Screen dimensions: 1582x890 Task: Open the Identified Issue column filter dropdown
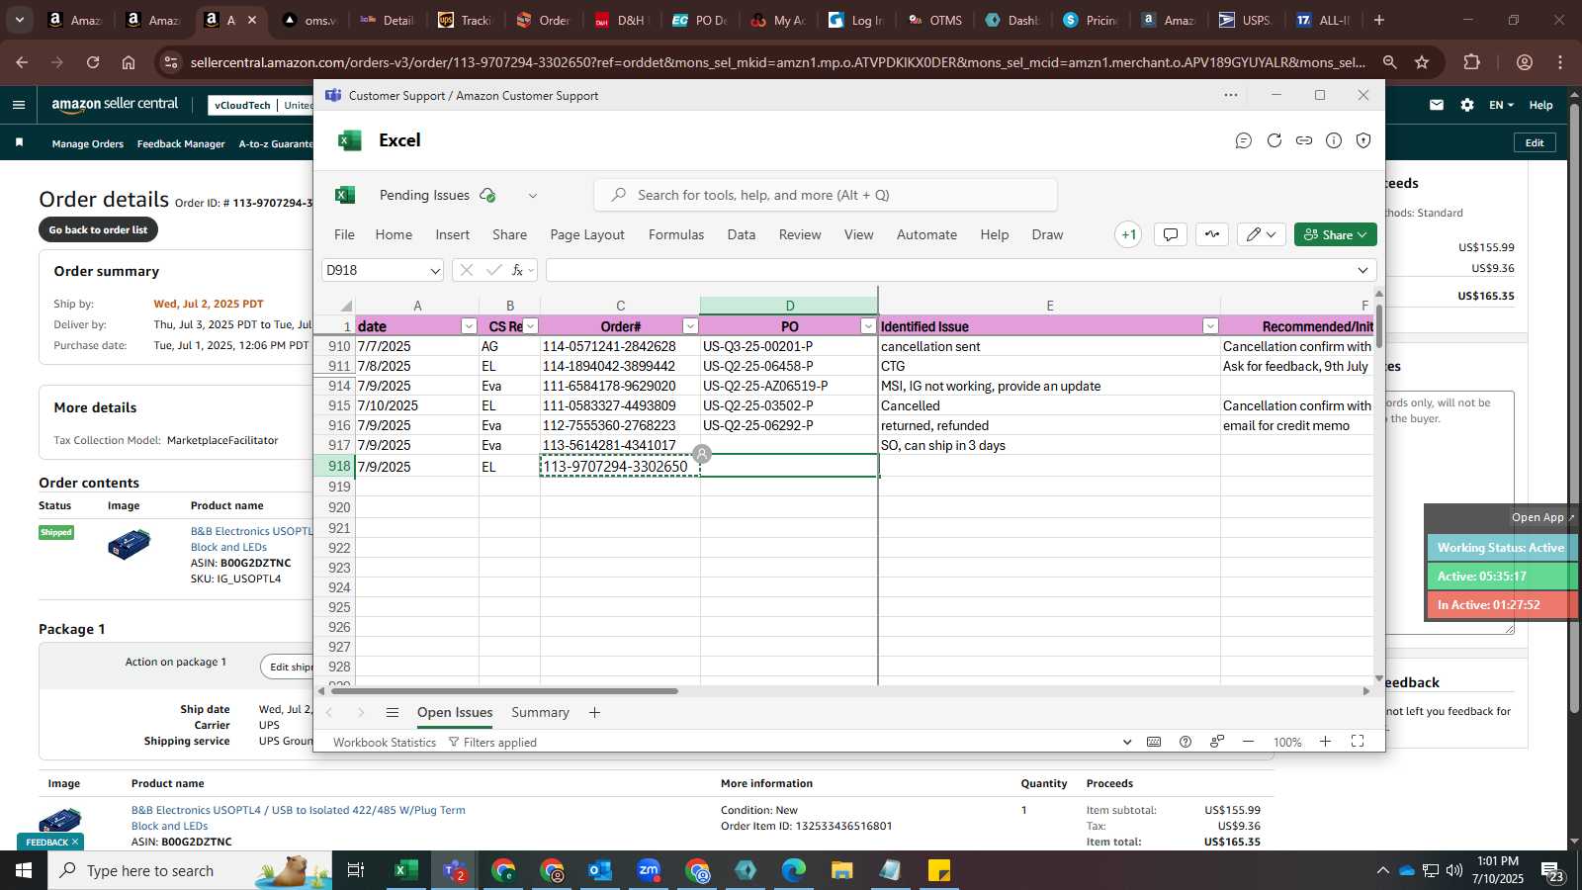coord(1210,326)
